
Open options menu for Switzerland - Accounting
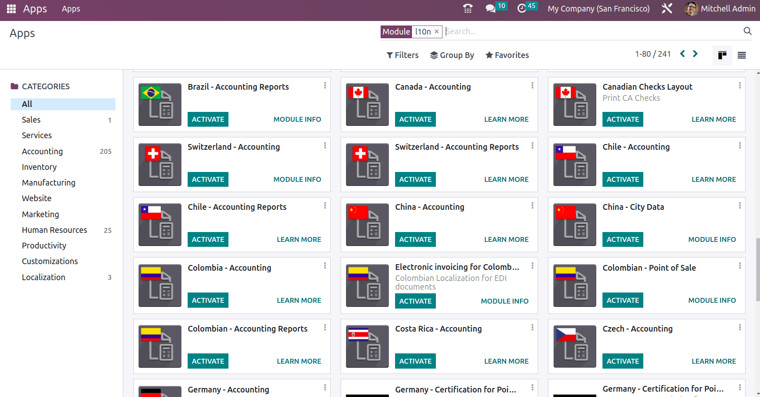tap(325, 145)
